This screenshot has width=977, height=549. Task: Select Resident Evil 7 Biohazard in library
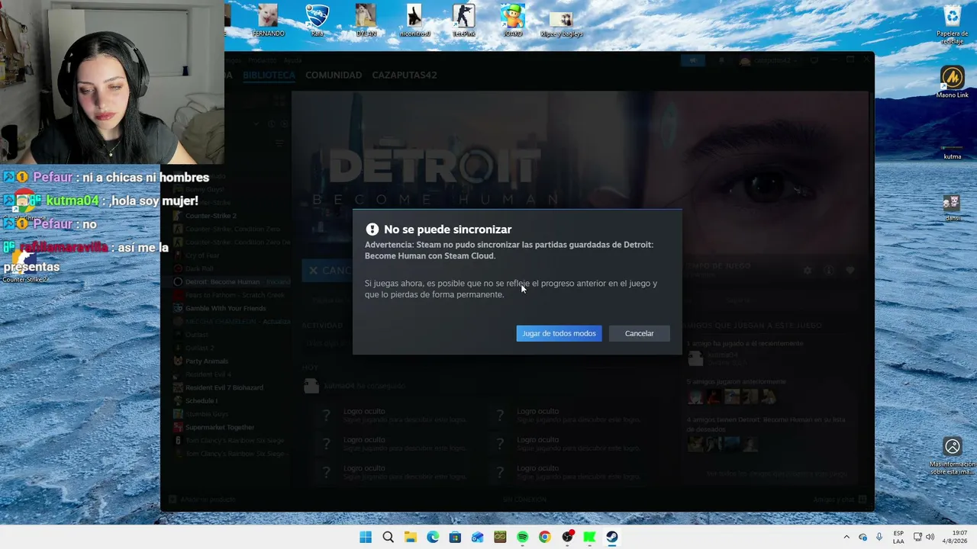224,387
